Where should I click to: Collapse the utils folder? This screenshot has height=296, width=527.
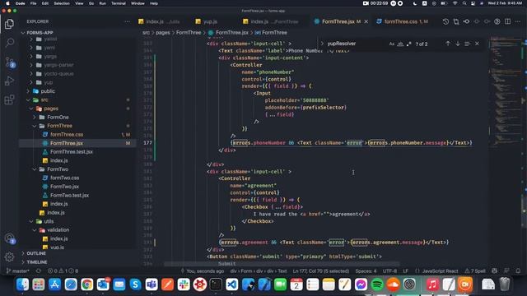point(49,221)
